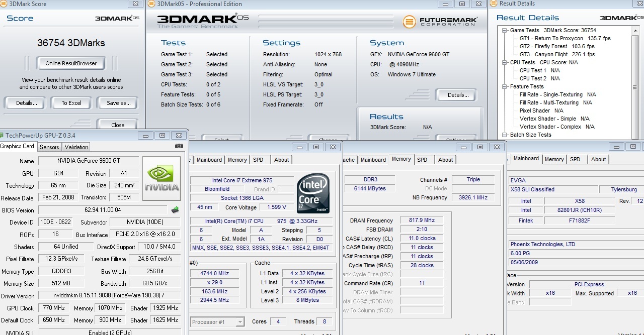The image size is (644, 335).
Task: Click the Save as... button
Action: pyautogui.click(x=119, y=103)
